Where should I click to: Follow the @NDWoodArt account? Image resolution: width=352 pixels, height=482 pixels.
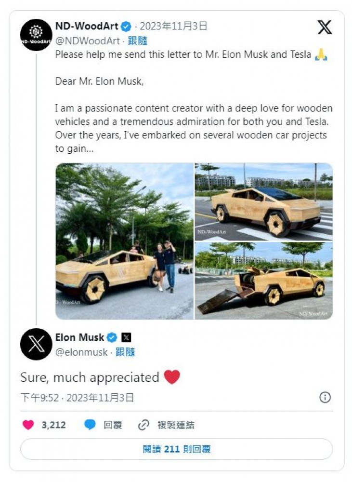[x=138, y=41]
